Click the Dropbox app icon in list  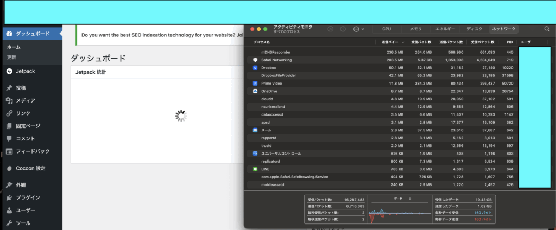(255, 68)
